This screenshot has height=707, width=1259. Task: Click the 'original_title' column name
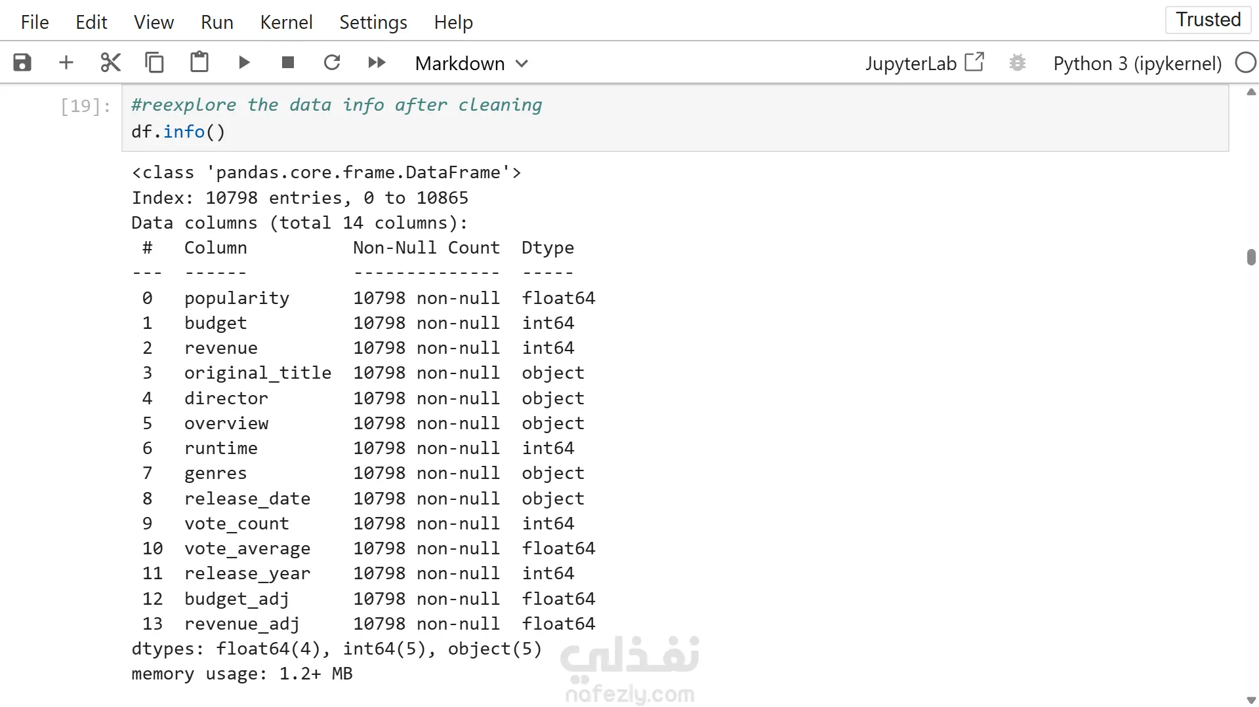point(258,373)
